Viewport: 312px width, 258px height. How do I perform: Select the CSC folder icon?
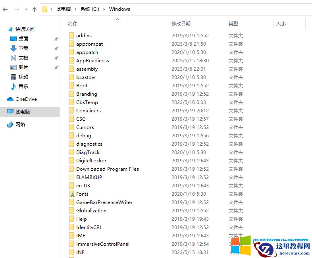click(71, 119)
